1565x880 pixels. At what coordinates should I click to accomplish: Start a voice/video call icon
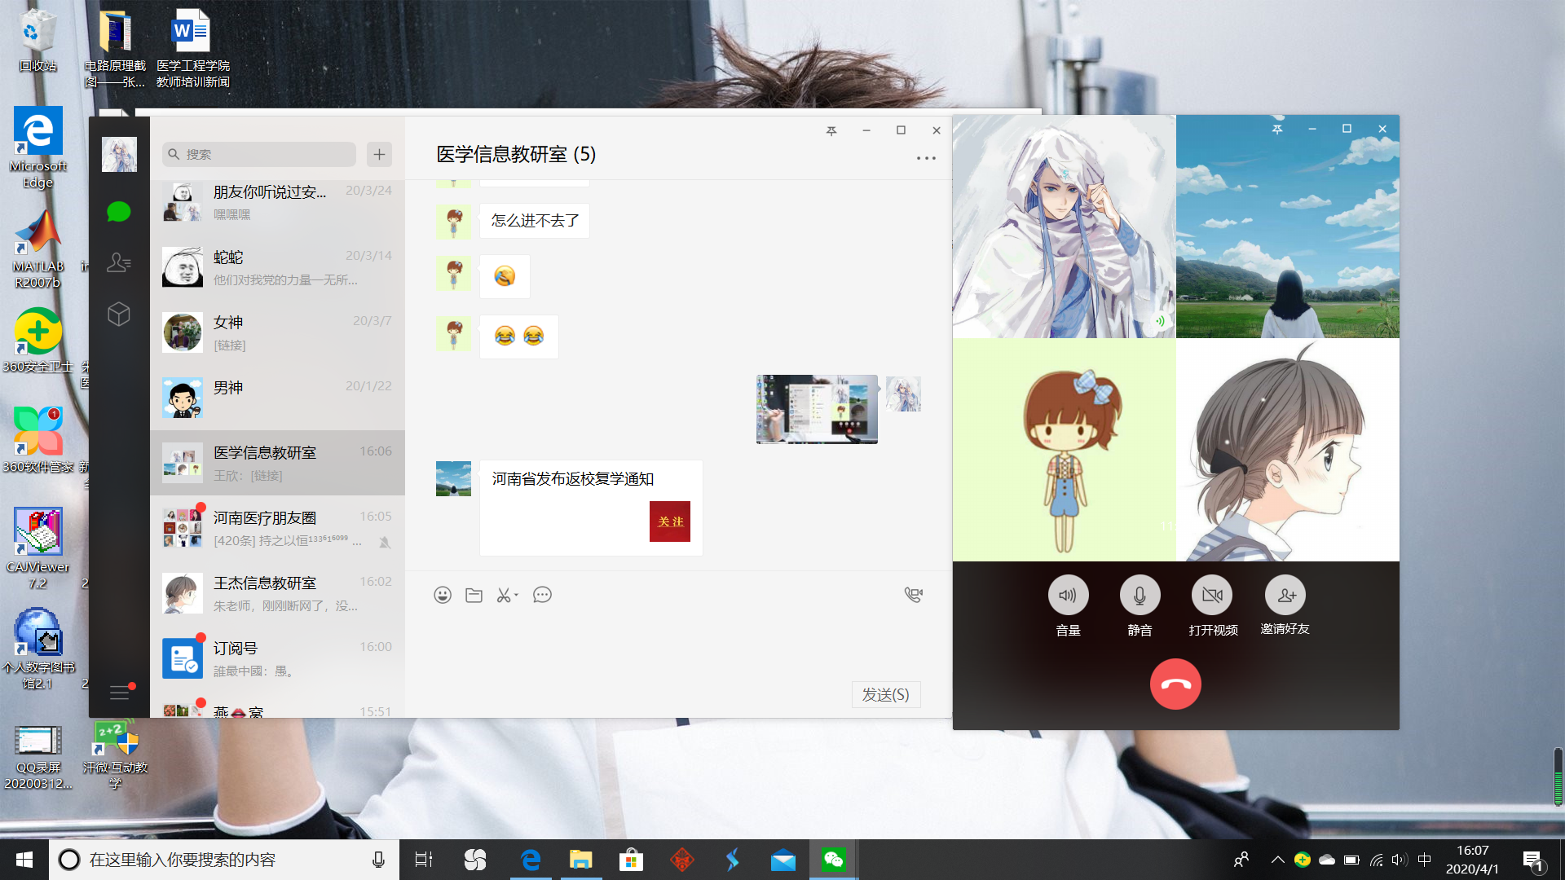point(914,595)
